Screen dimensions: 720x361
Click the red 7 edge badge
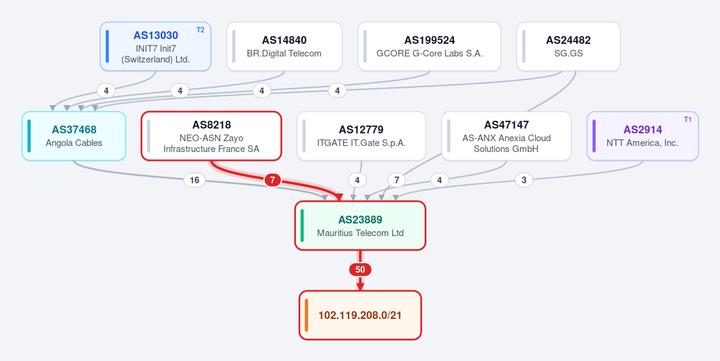[x=272, y=180]
